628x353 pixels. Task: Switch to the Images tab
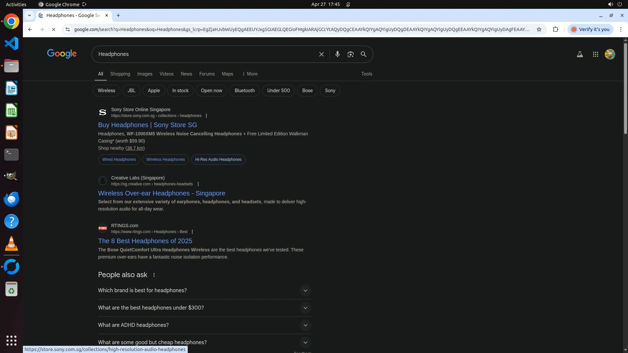point(145,74)
